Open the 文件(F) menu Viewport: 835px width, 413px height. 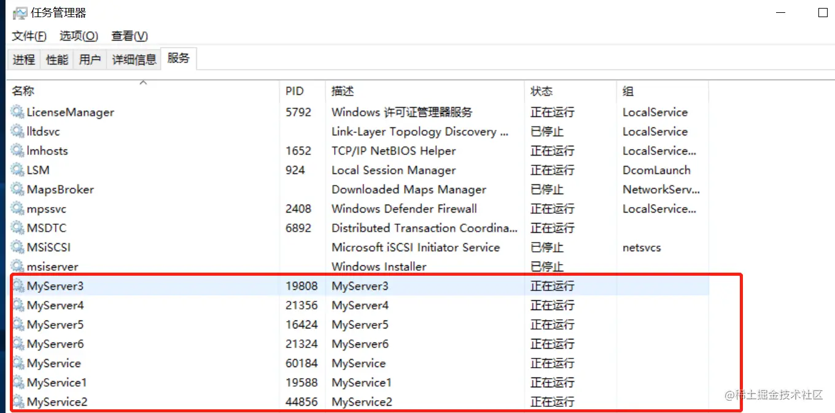29,36
